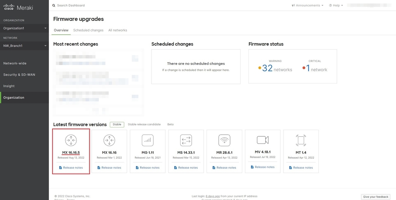Viewport: 396px width, 200px height.
Task: Click the MX 16.16 security appliance icon
Action: (x=109, y=140)
